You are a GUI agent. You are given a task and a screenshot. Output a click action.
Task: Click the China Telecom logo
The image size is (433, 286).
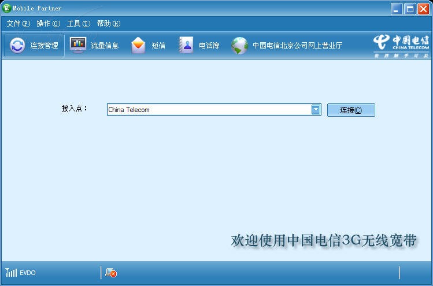[x=401, y=46]
